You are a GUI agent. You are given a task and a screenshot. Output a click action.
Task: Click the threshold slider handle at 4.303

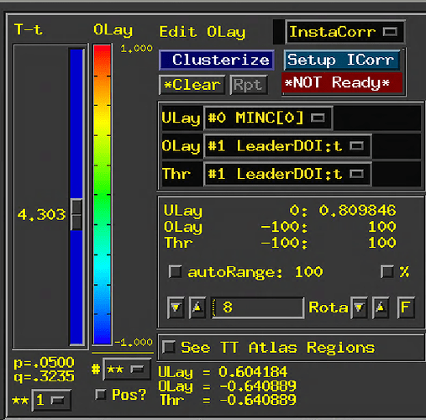(x=76, y=214)
